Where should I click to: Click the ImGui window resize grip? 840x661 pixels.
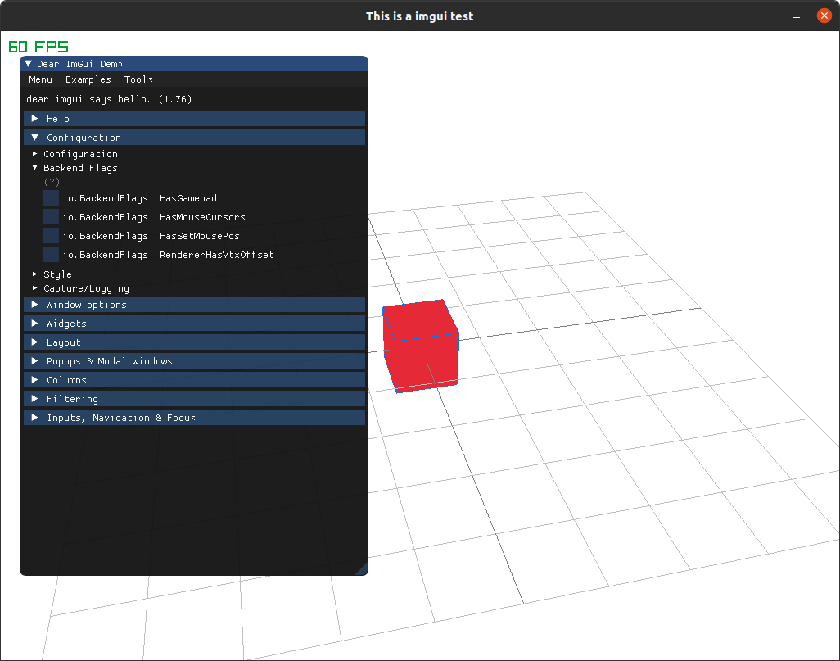(x=363, y=570)
